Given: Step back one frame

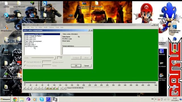Looking at the screenshot, I should pos(38,88).
